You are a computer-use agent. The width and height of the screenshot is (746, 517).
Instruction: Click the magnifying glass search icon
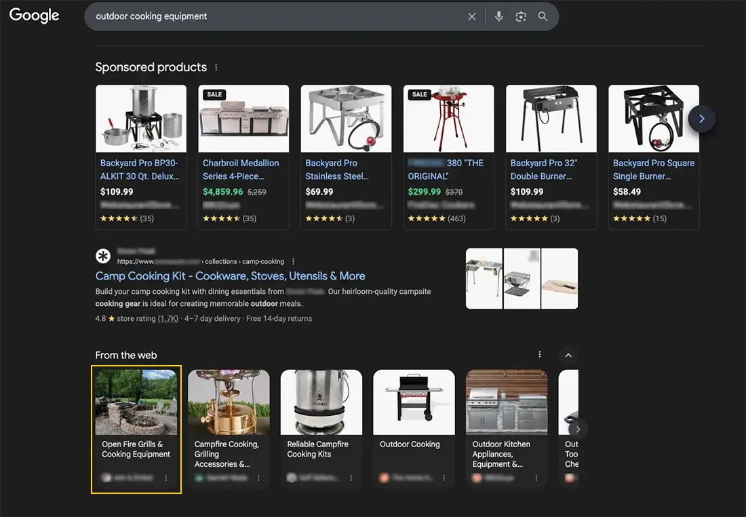click(543, 16)
